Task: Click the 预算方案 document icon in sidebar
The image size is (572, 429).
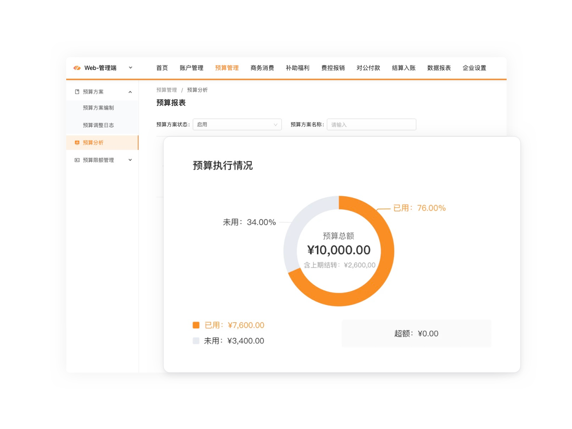Action: pos(77,92)
